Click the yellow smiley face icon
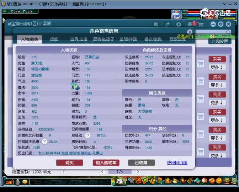The height and width of the screenshot is (192, 239). (219, 181)
